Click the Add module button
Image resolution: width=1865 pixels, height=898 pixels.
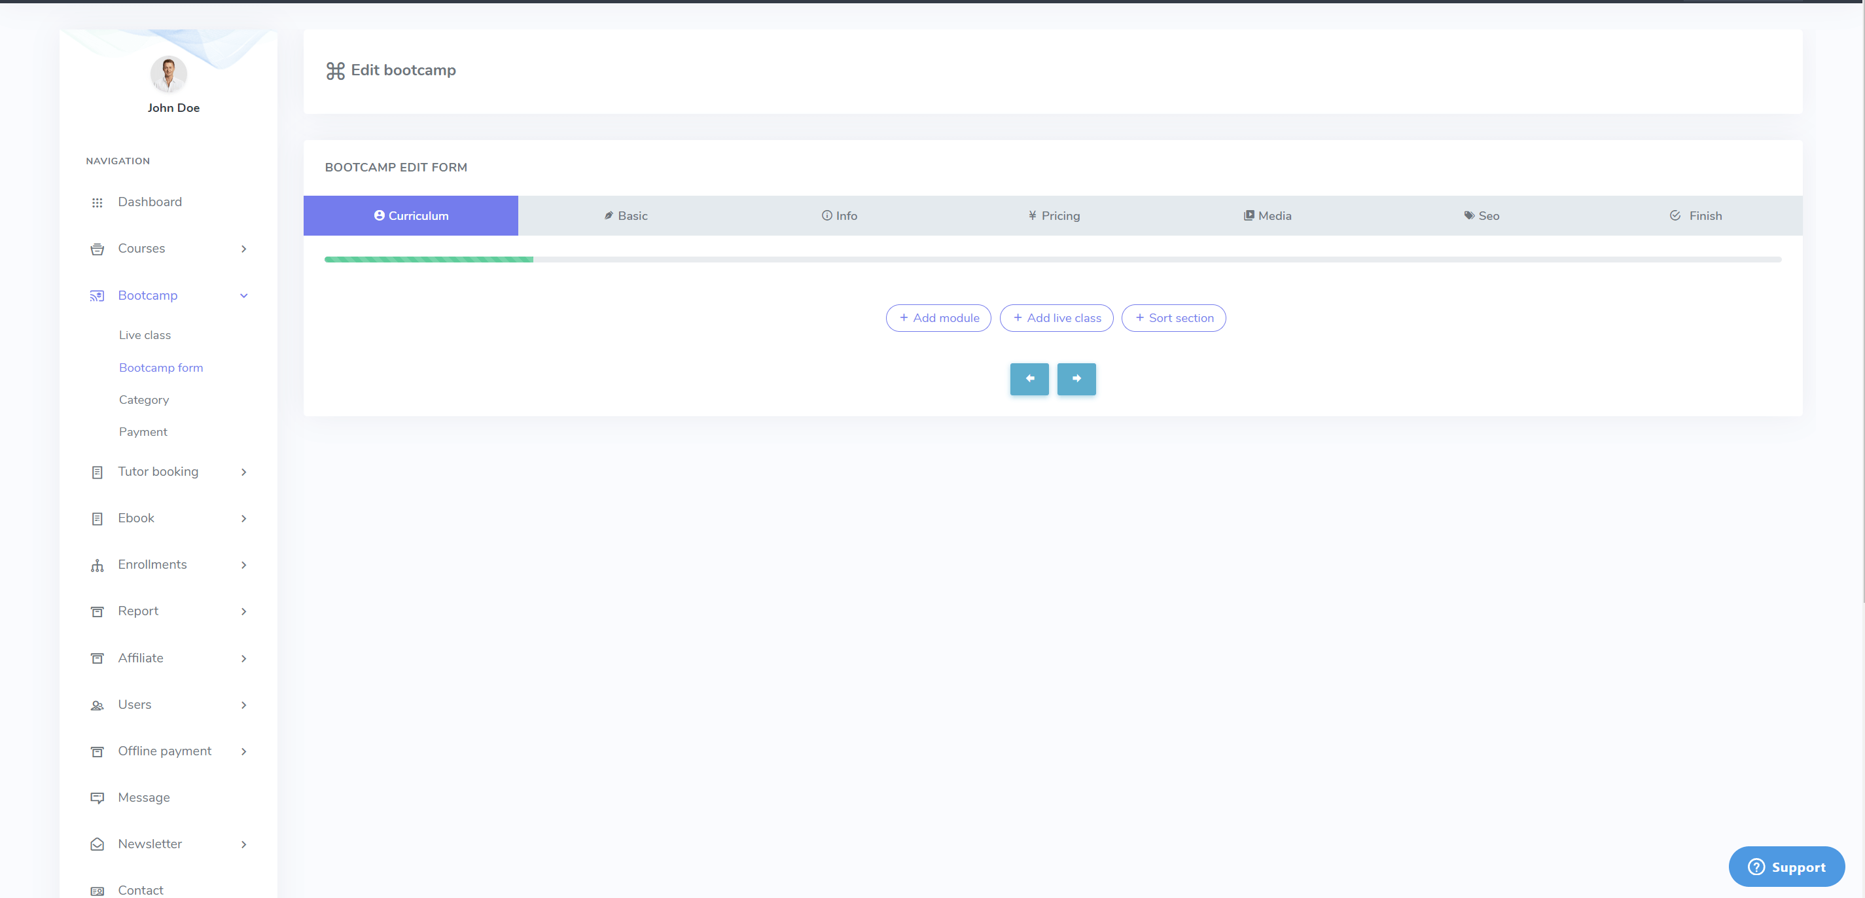pyautogui.click(x=938, y=318)
